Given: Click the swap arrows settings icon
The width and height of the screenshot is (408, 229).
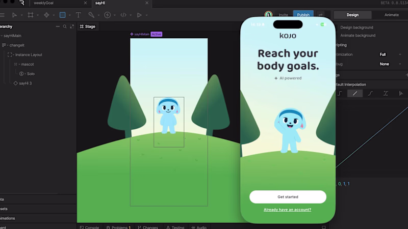Looking at the screenshot, I should point(321,15).
